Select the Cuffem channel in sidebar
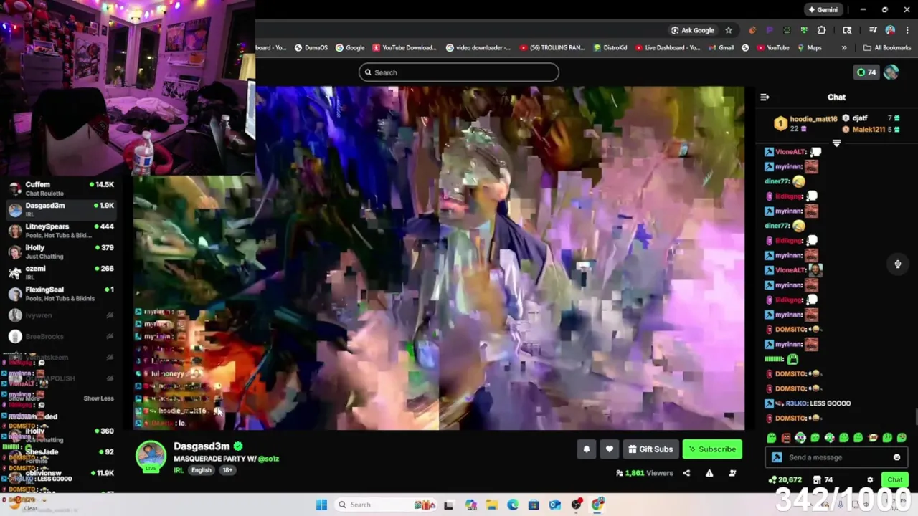 click(x=61, y=188)
